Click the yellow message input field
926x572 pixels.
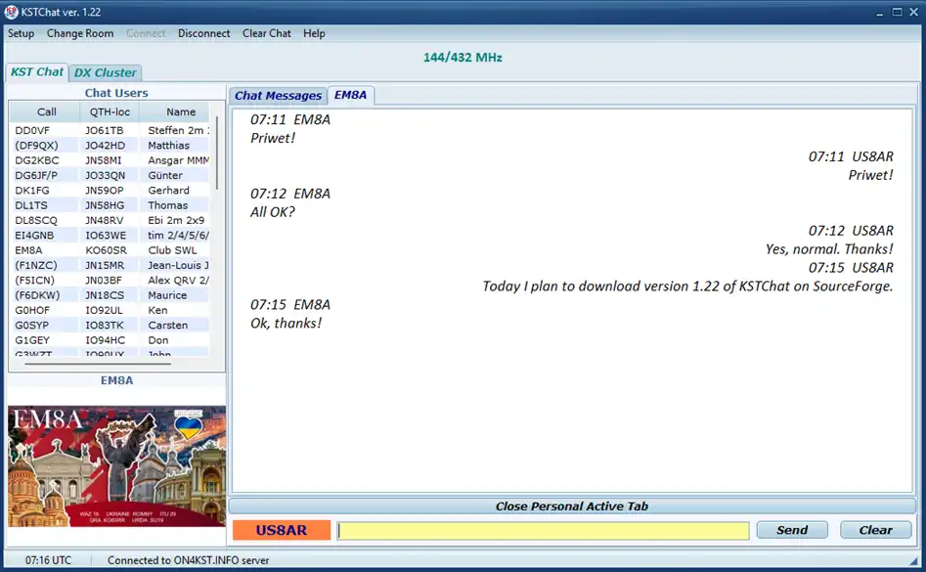tap(544, 530)
